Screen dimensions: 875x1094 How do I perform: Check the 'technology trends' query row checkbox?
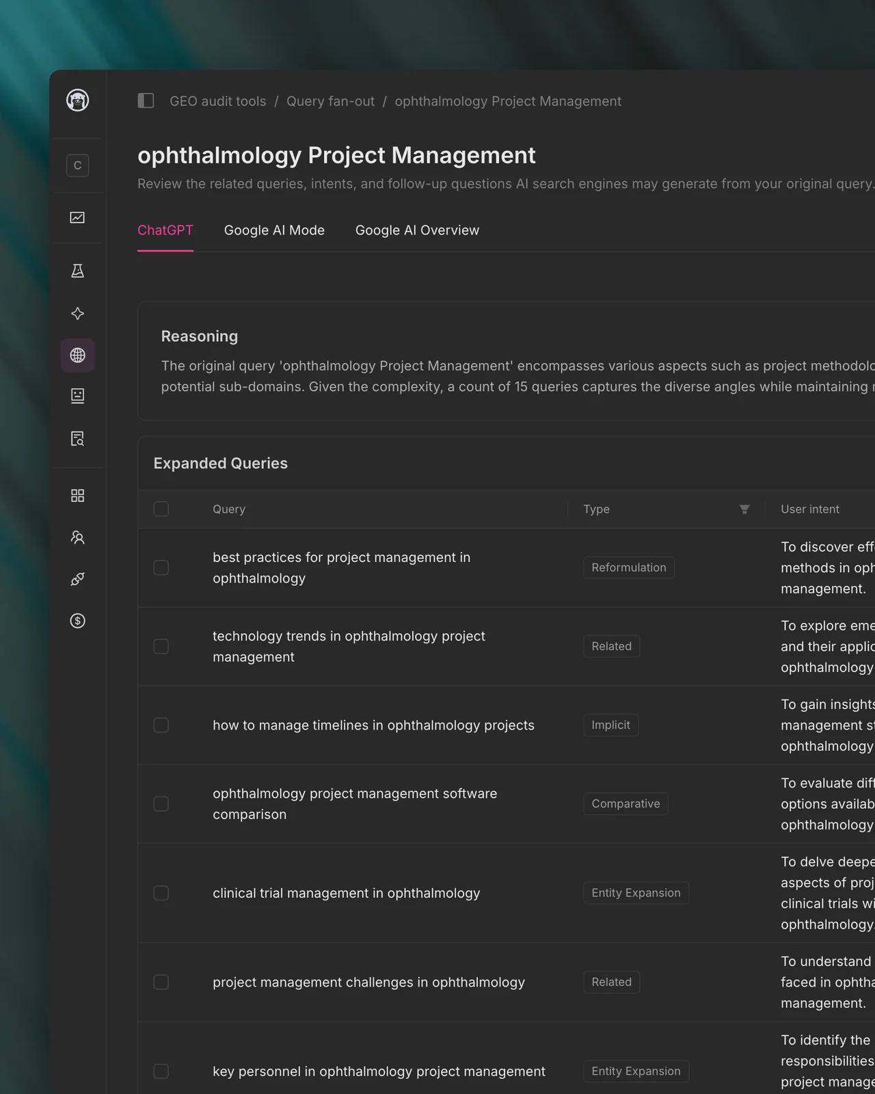click(161, 646)
